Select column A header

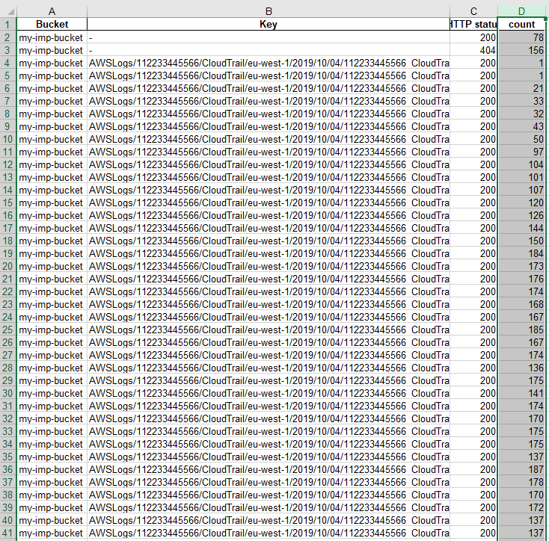point(52,11)
